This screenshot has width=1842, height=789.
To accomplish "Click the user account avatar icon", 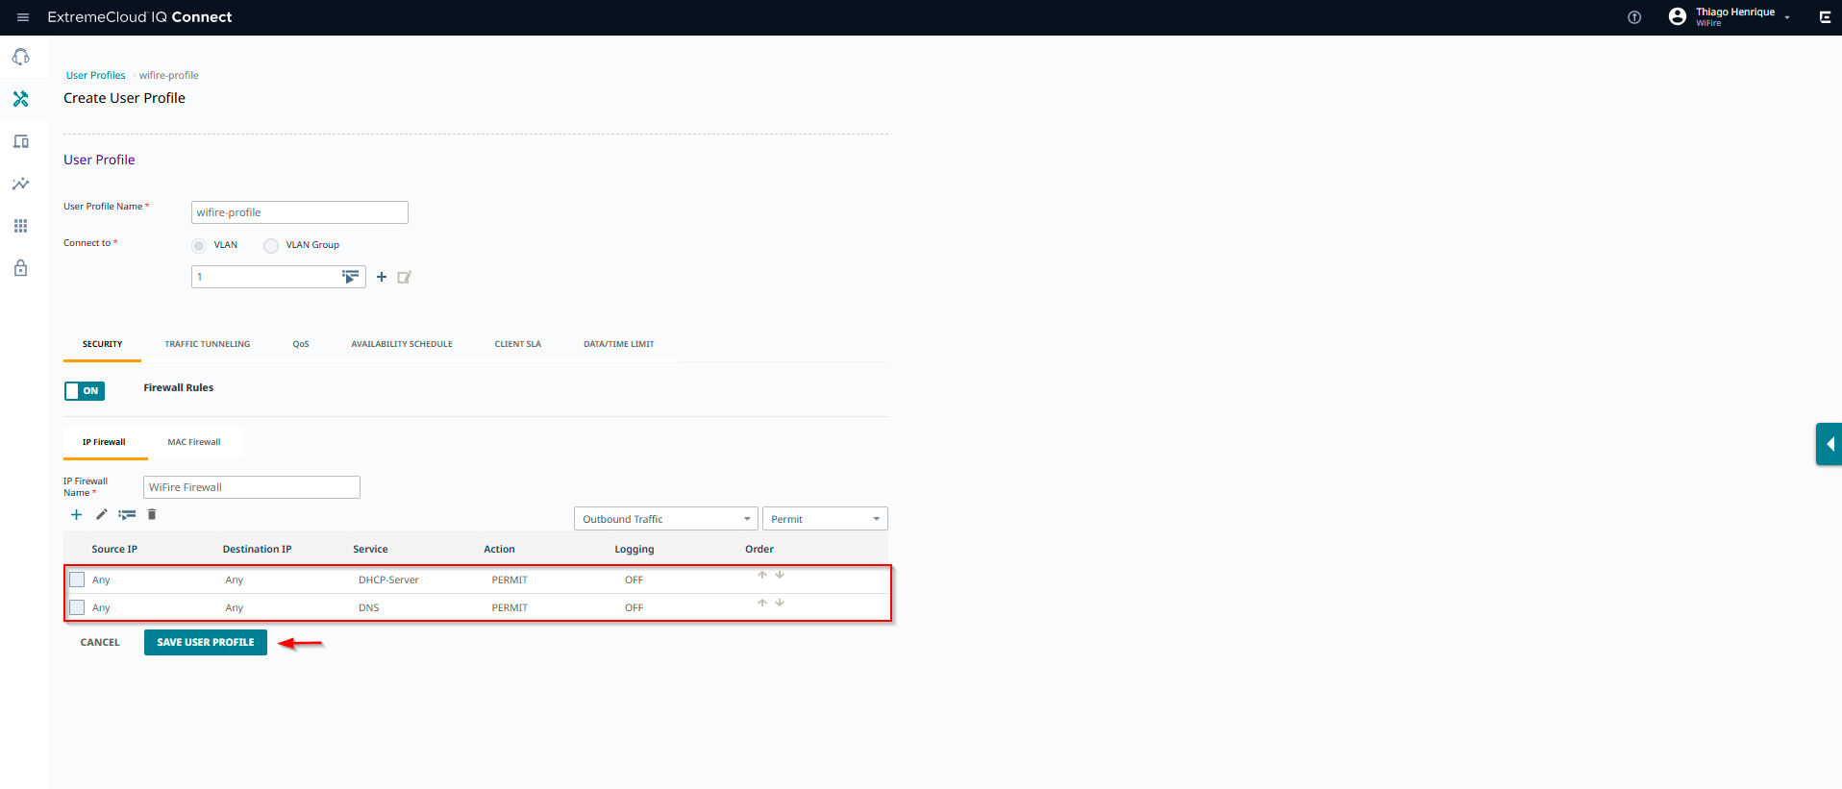I will [1678, 16].
